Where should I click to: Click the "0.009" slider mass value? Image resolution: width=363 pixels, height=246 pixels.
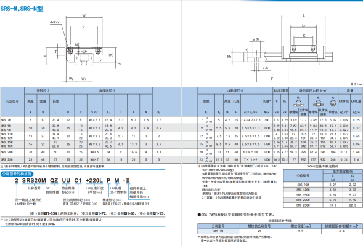click(x=344, y=120)
